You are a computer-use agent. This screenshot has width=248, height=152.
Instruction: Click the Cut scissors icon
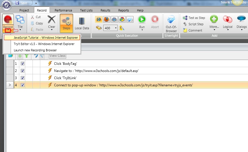[33, 17]
